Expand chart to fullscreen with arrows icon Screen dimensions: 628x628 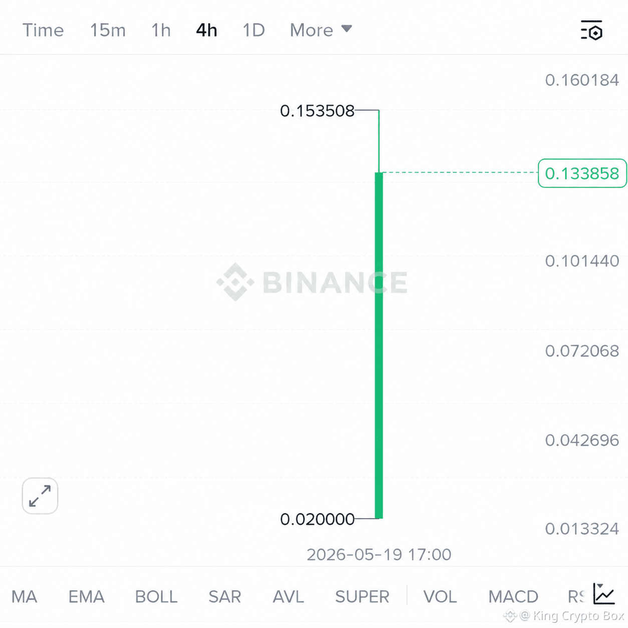pos(40,496)
